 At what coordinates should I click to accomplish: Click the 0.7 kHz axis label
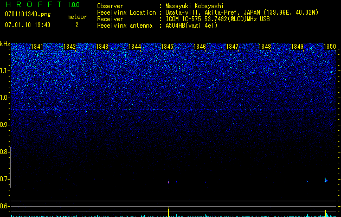point(4,179)
